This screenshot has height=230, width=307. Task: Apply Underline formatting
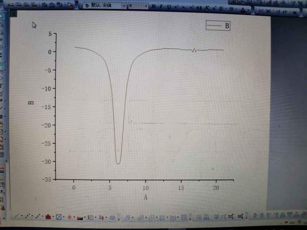[169, 7]
